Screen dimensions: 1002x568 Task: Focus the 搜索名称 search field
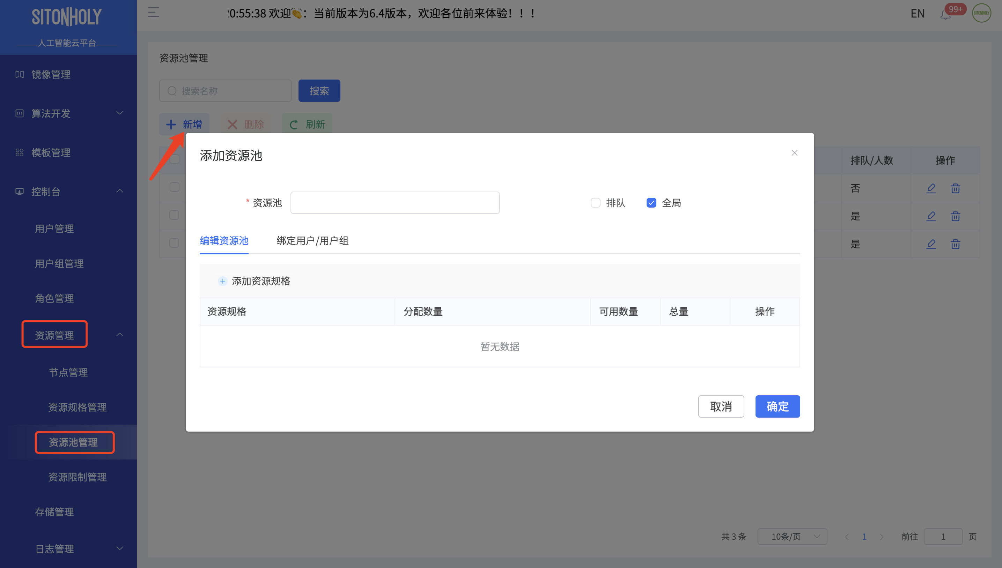point(225,91)
